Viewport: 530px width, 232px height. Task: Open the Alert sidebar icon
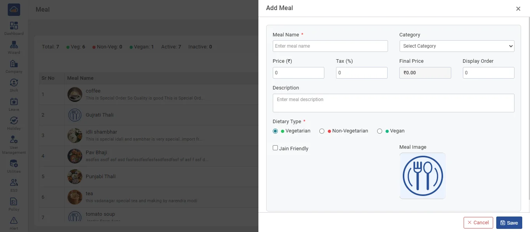[14, 220]
